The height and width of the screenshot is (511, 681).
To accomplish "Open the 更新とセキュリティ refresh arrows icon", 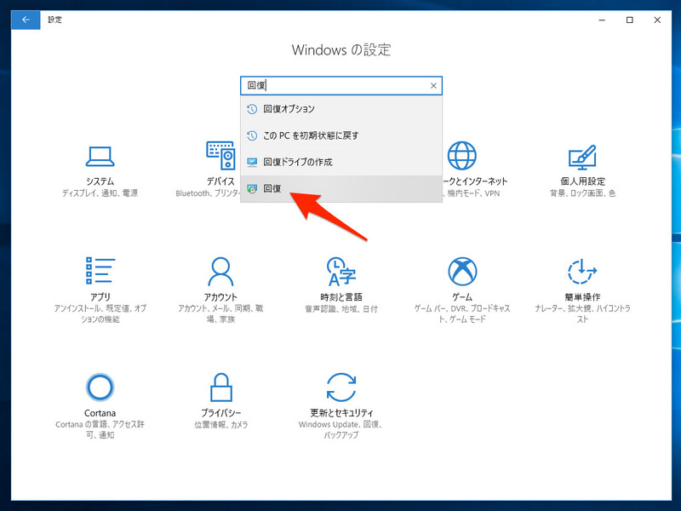I will [341, 387].
